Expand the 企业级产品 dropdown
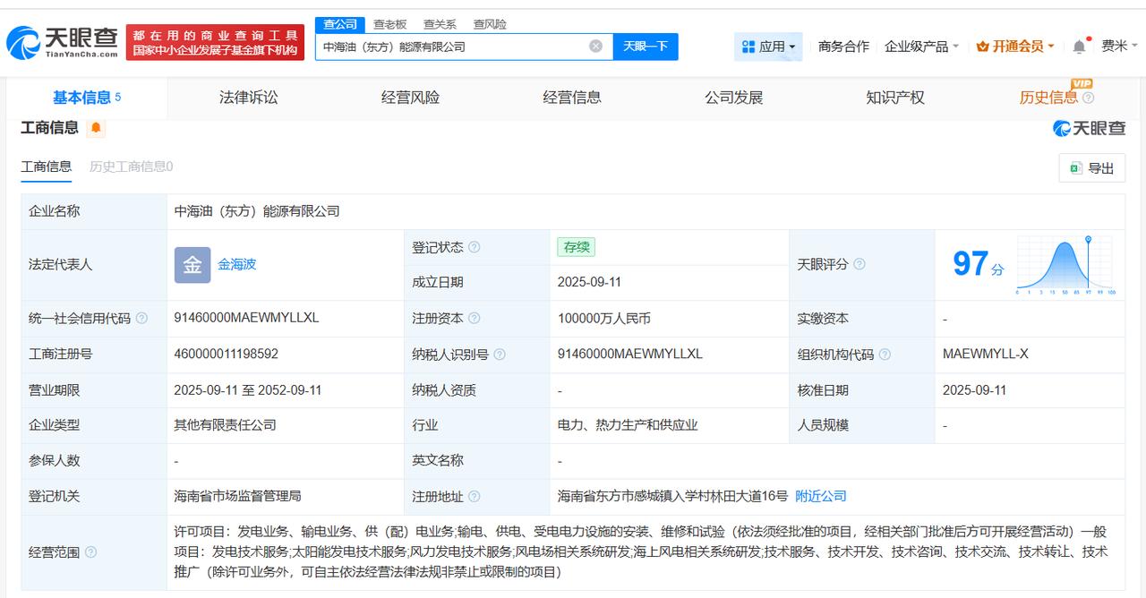This screenshot has height=598, width=1146. (x=921, y=47)
